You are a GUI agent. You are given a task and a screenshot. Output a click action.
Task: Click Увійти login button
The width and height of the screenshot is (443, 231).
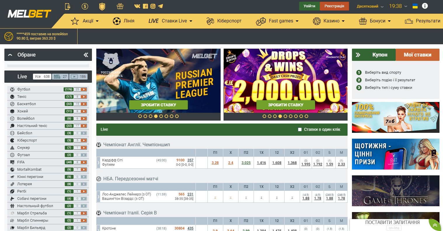309,6
